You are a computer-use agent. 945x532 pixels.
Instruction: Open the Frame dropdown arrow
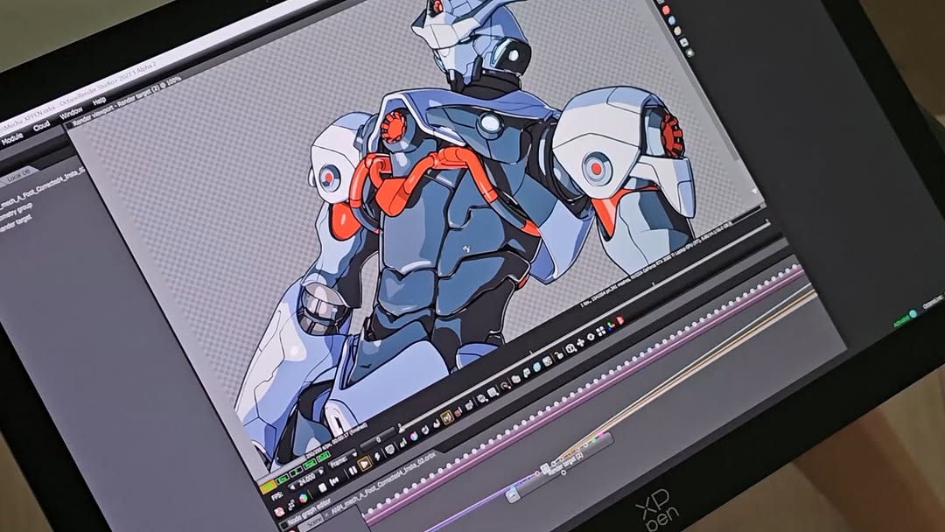click(355, 453)
